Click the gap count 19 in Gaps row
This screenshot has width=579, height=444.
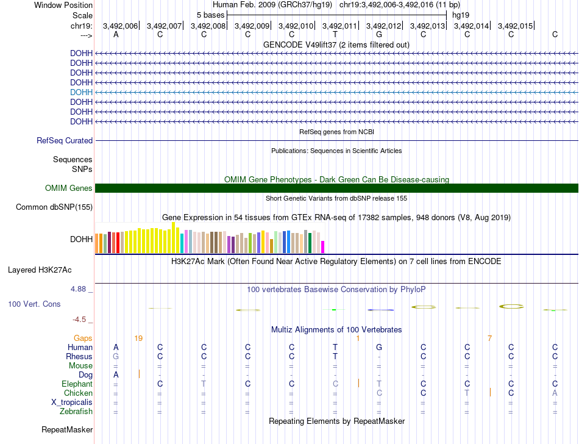pos(138,338)
